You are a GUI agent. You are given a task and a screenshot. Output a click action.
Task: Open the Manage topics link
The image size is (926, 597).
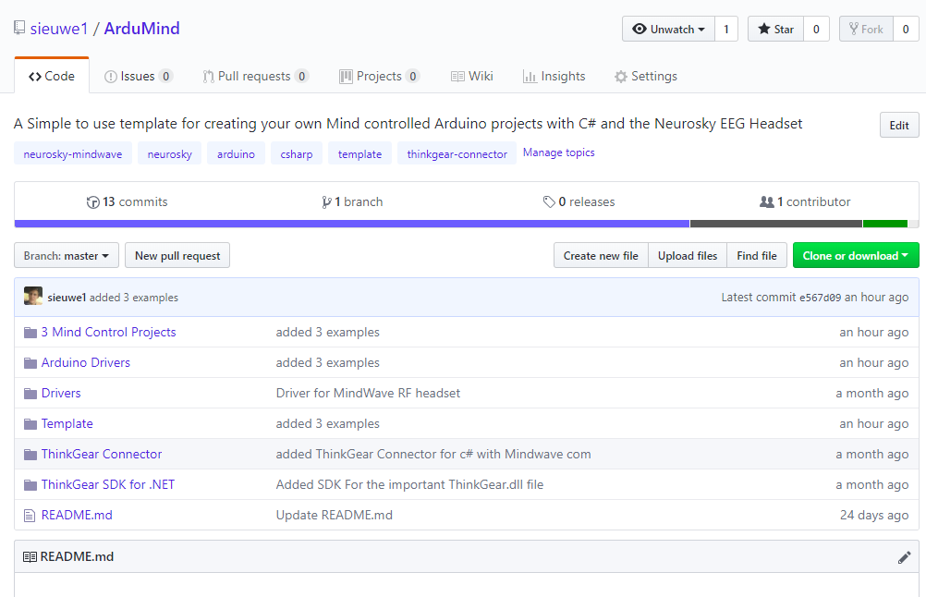point(558,153)
